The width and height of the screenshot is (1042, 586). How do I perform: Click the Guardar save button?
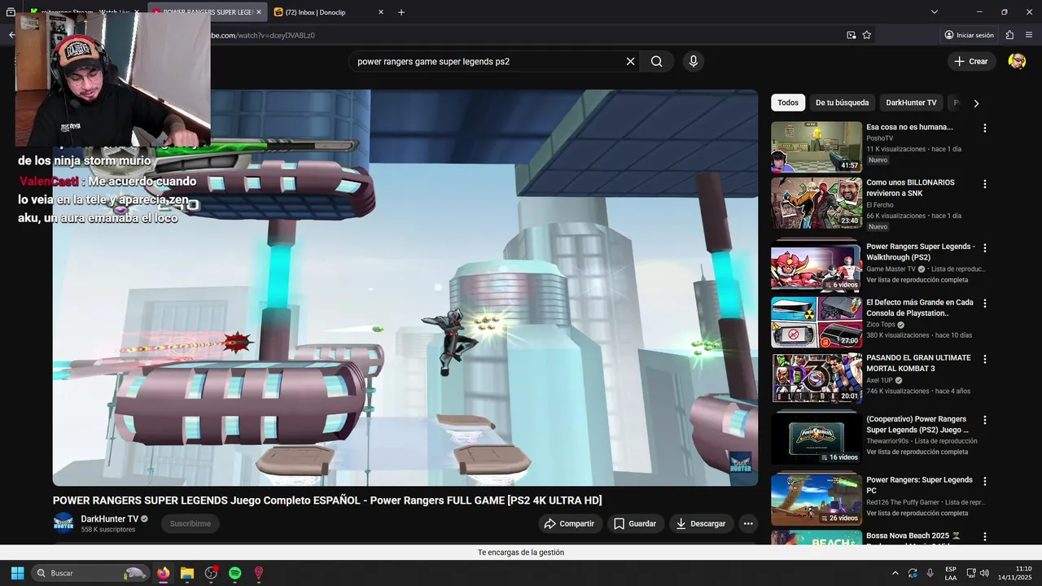click(635, 523)
